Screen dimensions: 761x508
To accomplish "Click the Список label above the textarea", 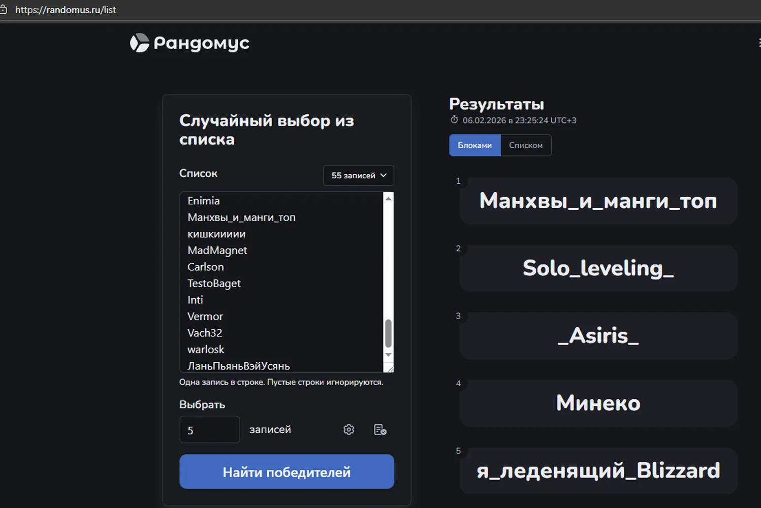I will 198,173.
